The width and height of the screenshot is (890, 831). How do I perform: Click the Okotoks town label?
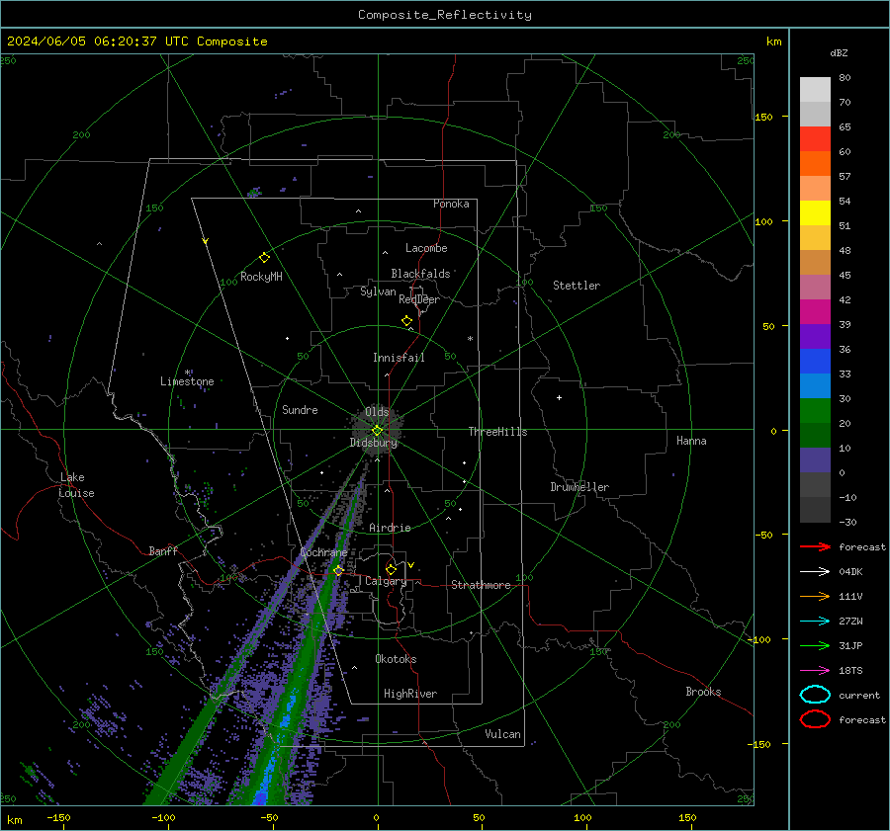pyautogui.click(x=396, y=659)
